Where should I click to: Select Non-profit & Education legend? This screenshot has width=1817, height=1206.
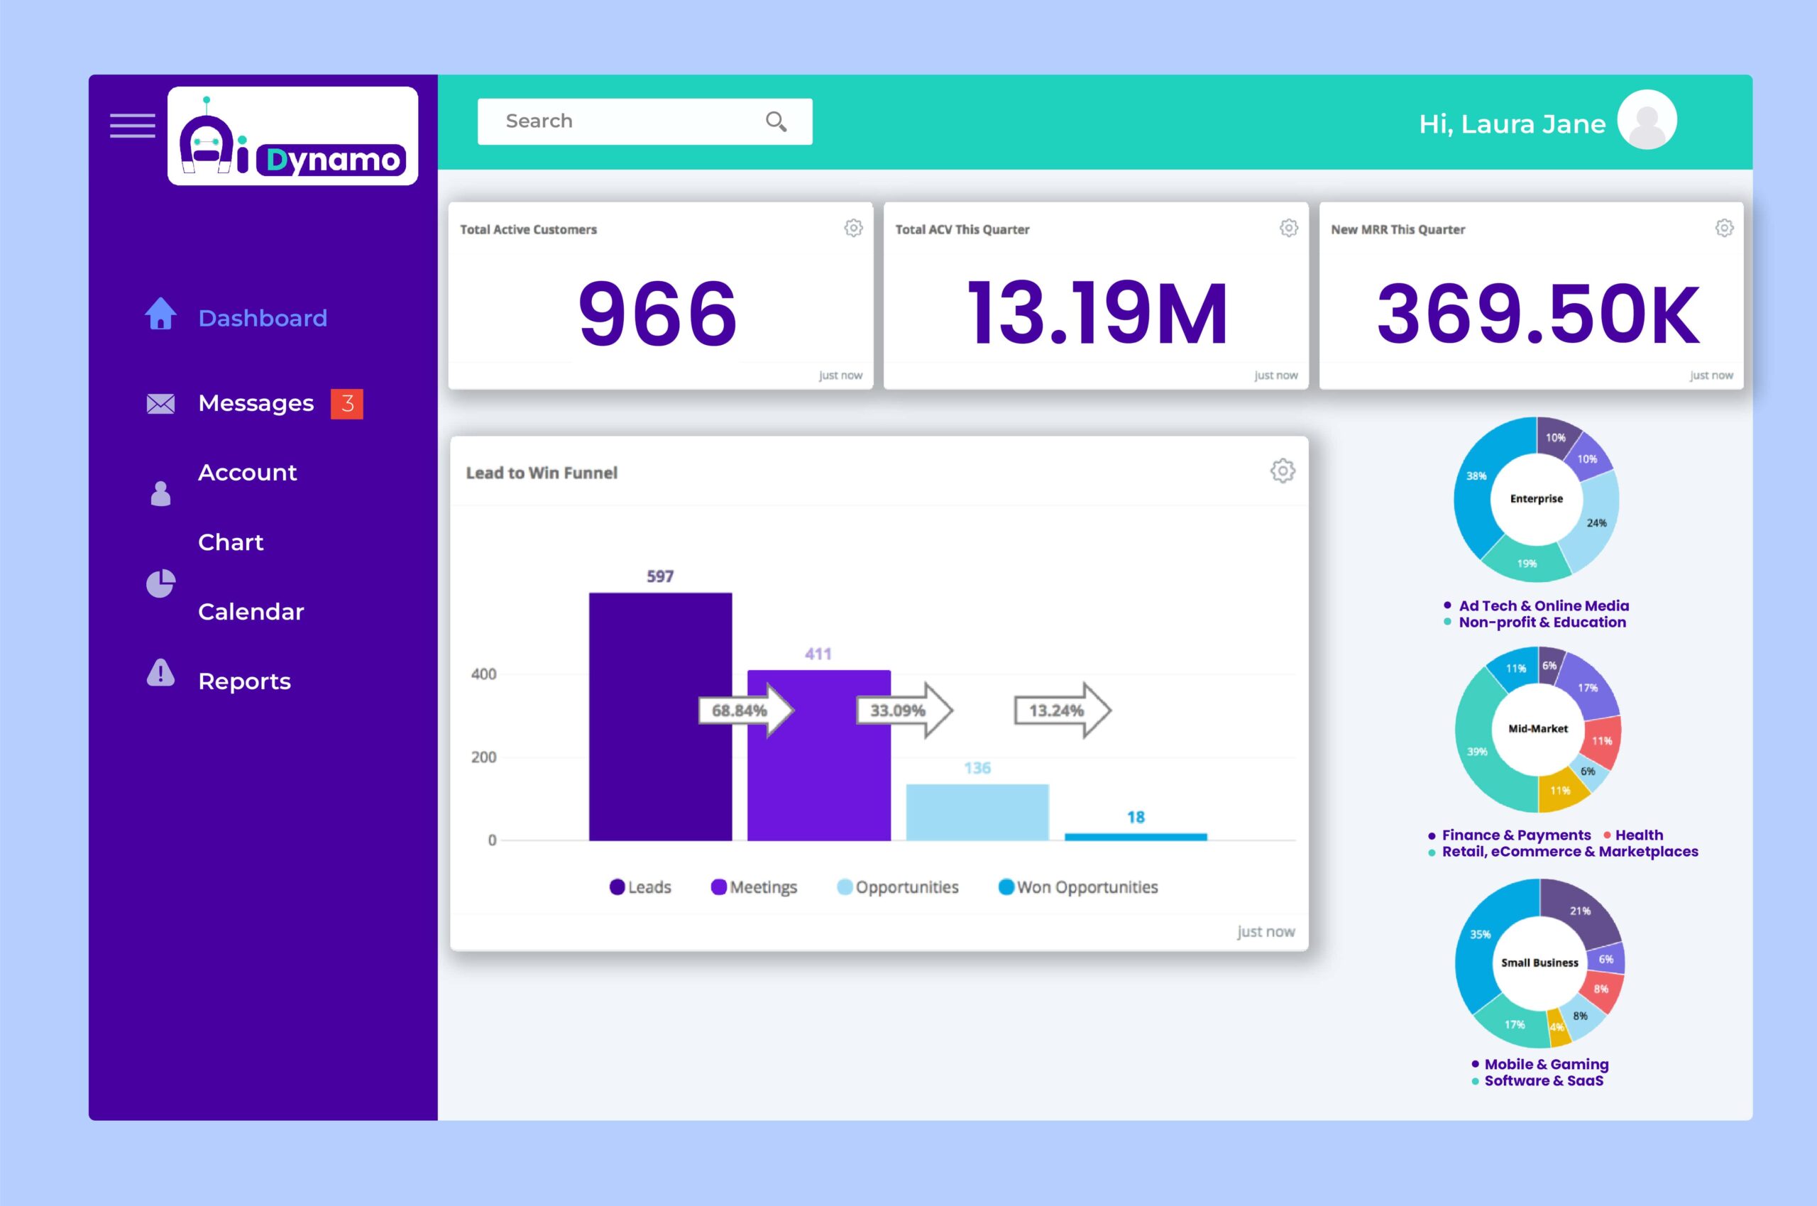pos(1535,623)
